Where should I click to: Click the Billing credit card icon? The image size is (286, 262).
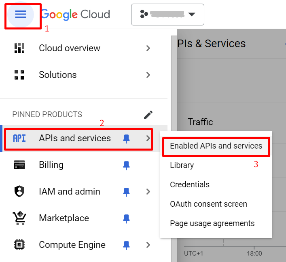click(19, 165)
